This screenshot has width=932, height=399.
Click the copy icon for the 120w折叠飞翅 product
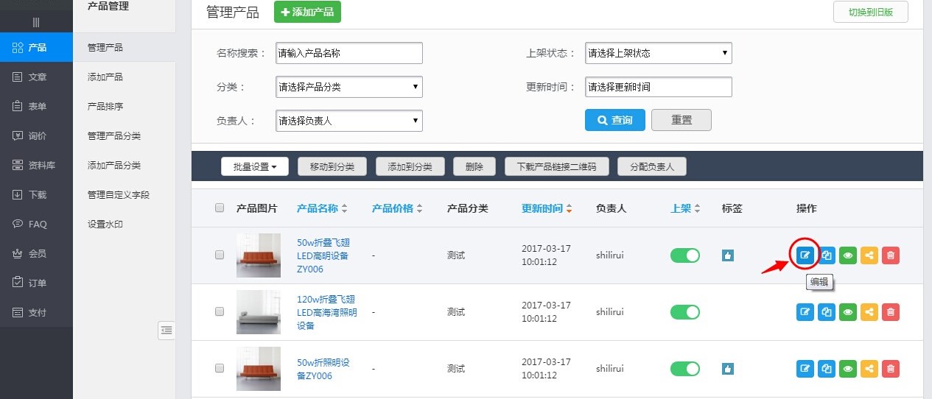click(827, 312)
